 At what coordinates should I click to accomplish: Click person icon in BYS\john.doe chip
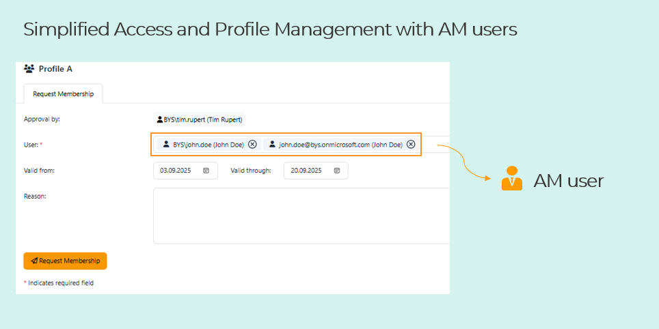(166, 144)
